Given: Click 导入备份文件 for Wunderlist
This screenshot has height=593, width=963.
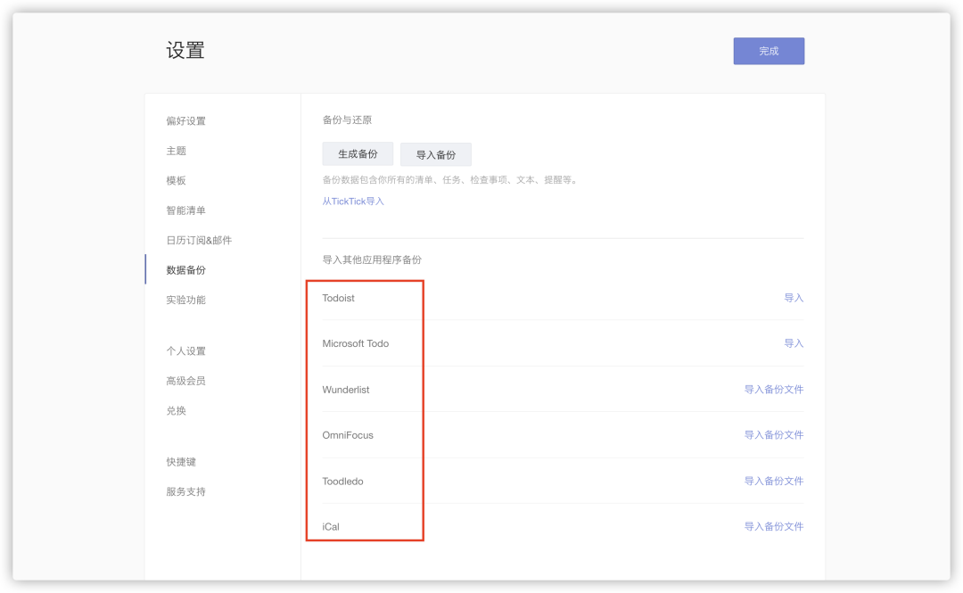Looking at the screenshot, I should 774,390.
